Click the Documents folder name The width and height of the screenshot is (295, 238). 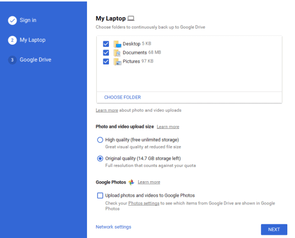(x=135, y=52)
